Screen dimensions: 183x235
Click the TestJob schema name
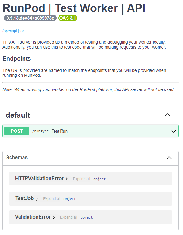pyautogui.click(x=25, y=198)
